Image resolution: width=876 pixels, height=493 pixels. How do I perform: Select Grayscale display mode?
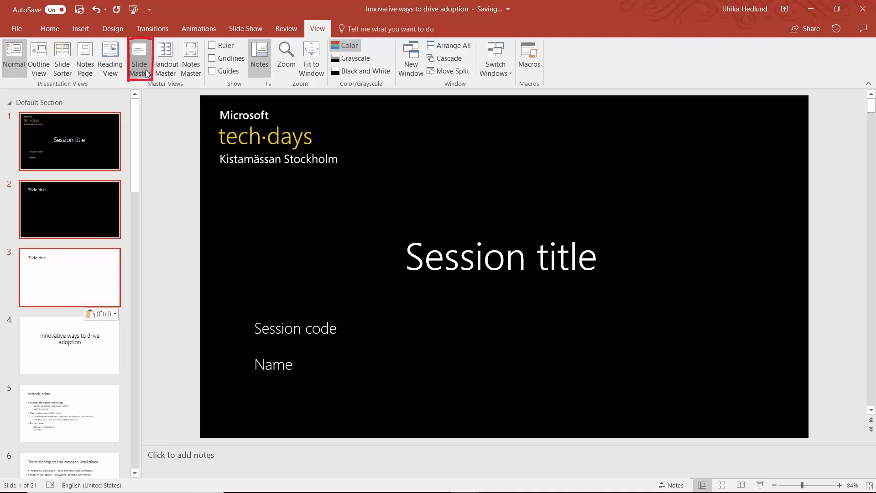[351, 58]
